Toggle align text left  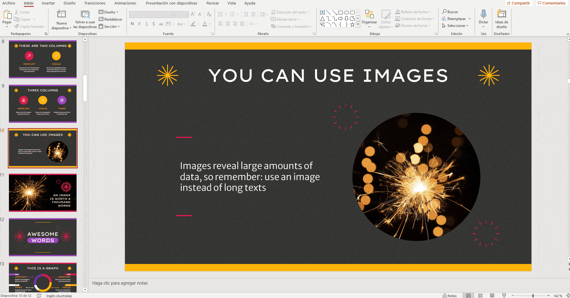[x=220, y=24]
